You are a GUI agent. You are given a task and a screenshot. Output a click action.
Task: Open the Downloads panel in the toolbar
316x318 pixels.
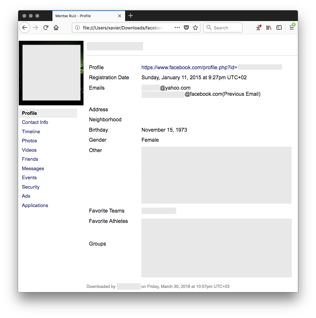[x=258, y=27]
